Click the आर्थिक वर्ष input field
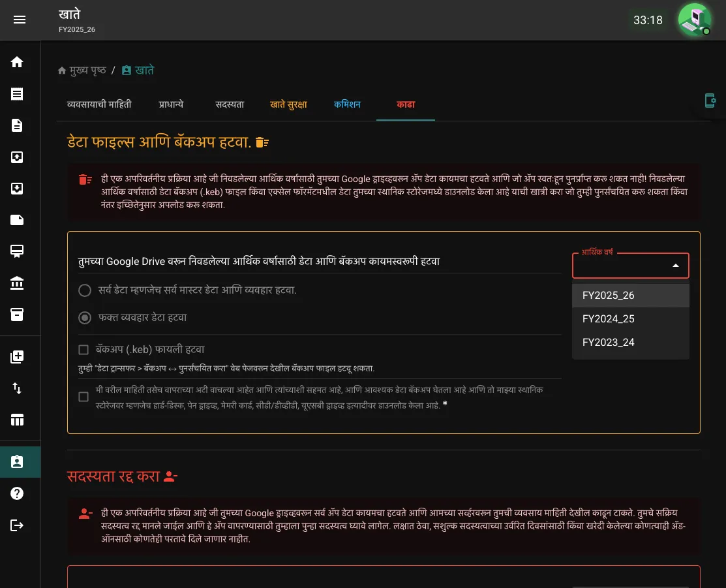 click(631, 266)
